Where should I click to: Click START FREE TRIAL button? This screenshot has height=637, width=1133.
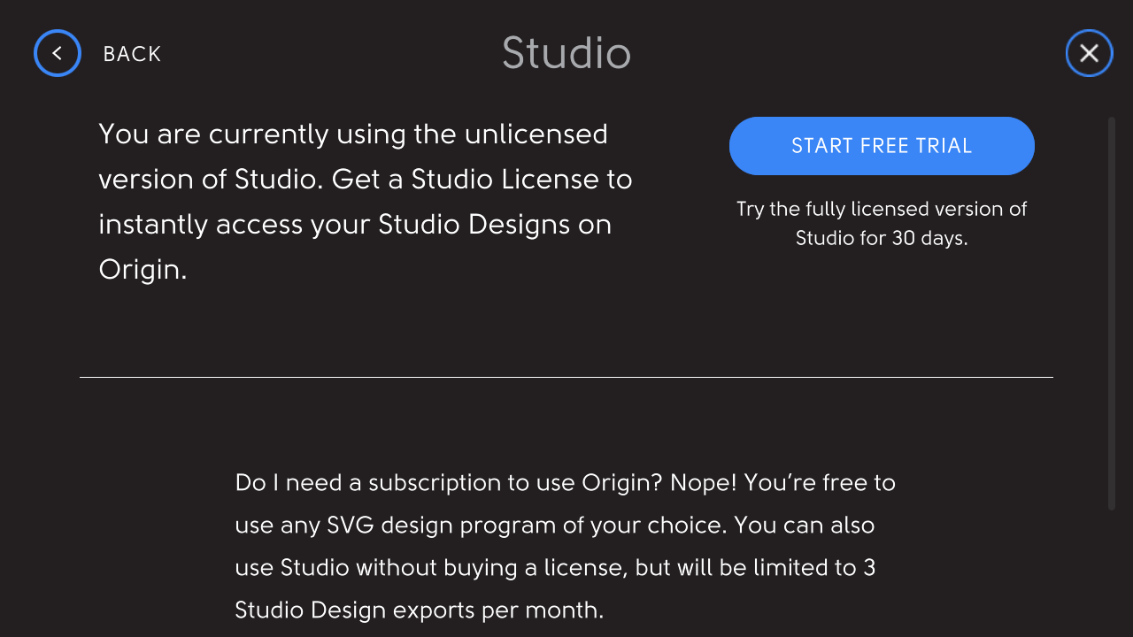coord(882,146)
